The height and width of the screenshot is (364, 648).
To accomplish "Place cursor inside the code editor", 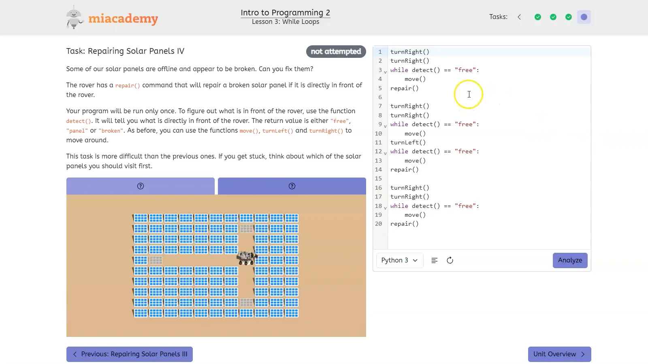I will point(469,94).
